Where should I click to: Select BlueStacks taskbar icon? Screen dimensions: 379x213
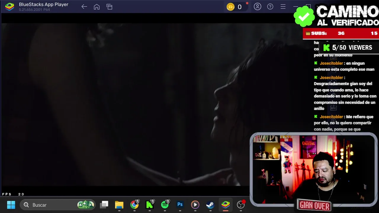point(226,205)
